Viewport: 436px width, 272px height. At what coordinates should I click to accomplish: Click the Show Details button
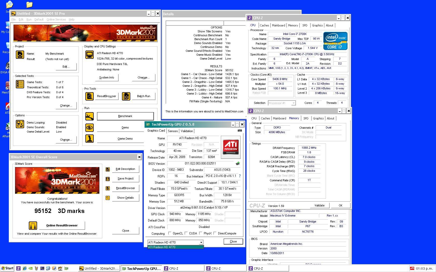click(x=126, y=198)
